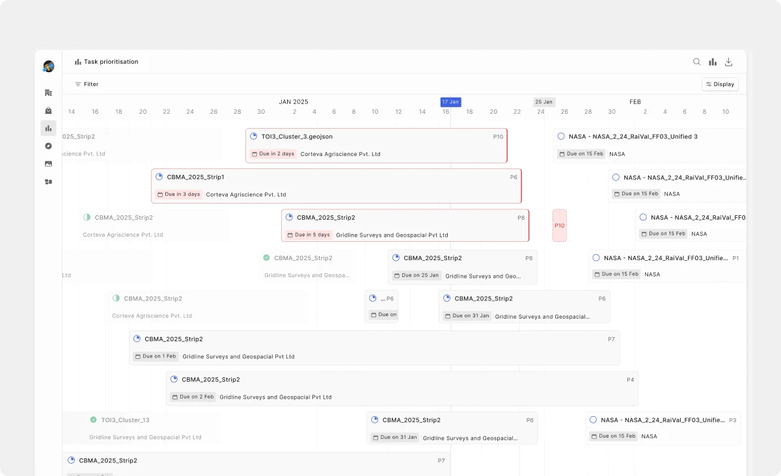781x476 pixels.
Task: Open the compass explore sidebar icon
Action: tap(48, 146)
